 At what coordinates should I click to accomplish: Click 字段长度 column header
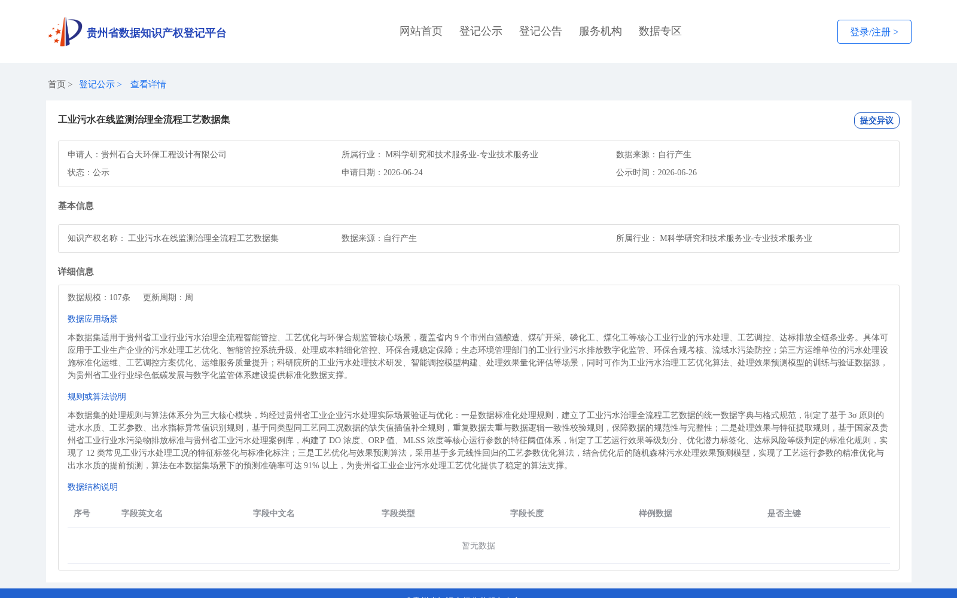527,513
